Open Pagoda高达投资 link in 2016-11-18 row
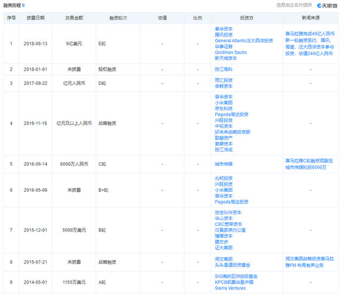342x297 pixels. coord(231,114)
